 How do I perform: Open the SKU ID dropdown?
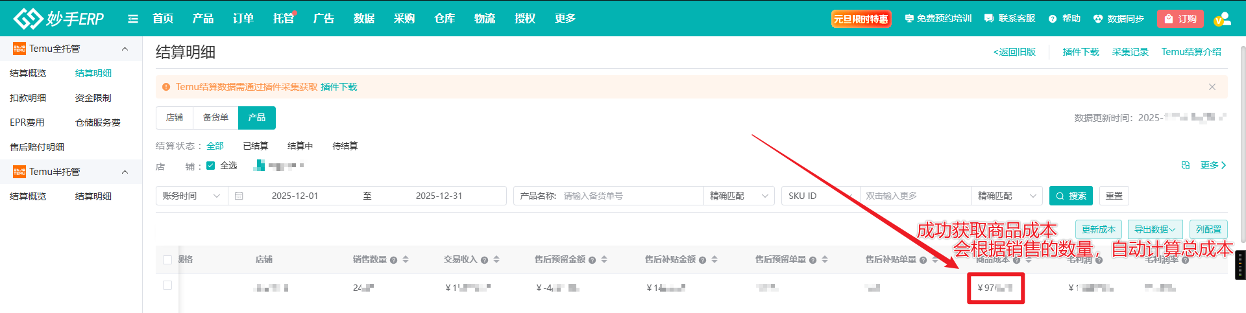click(820, 196)
